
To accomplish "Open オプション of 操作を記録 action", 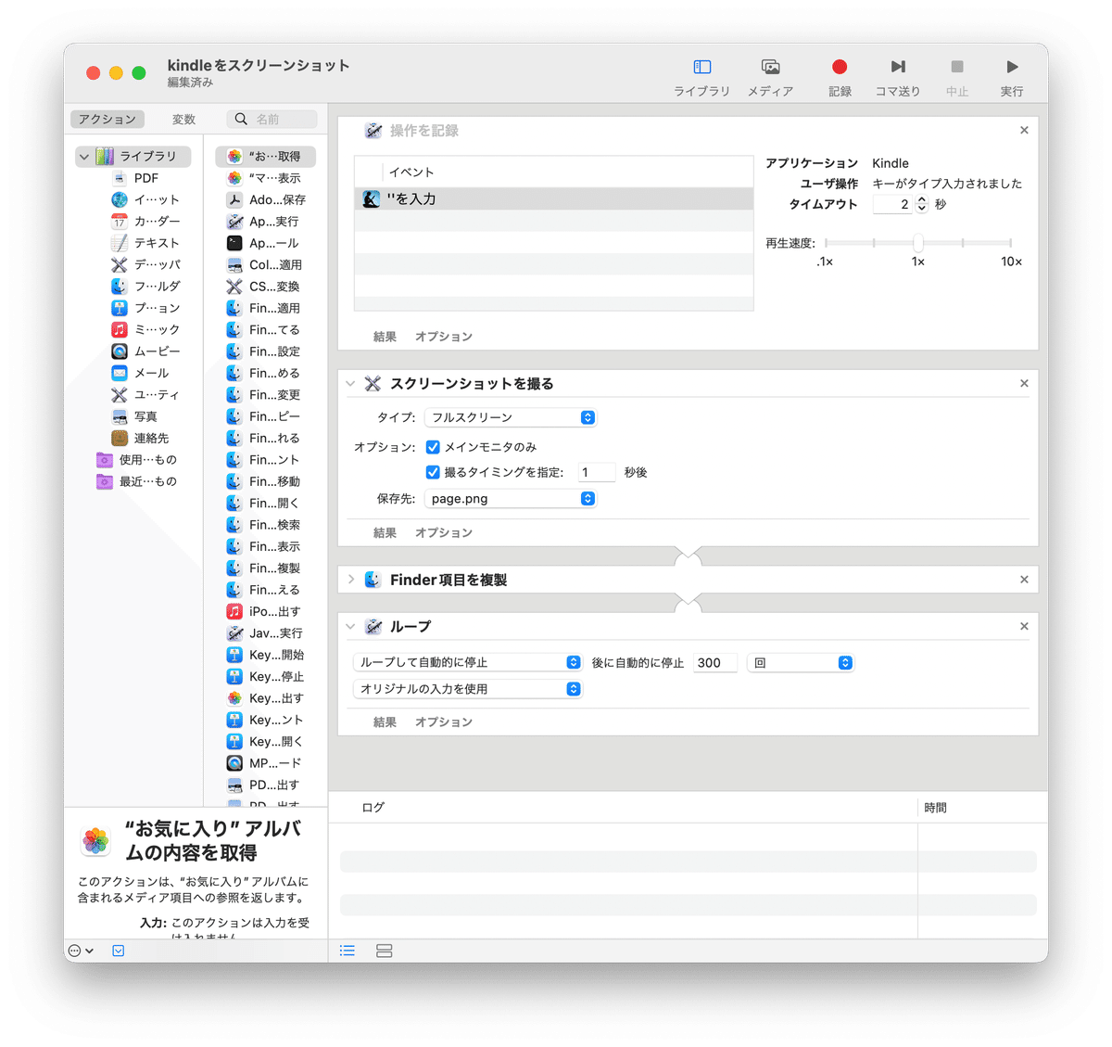I will tap(444, 337).
